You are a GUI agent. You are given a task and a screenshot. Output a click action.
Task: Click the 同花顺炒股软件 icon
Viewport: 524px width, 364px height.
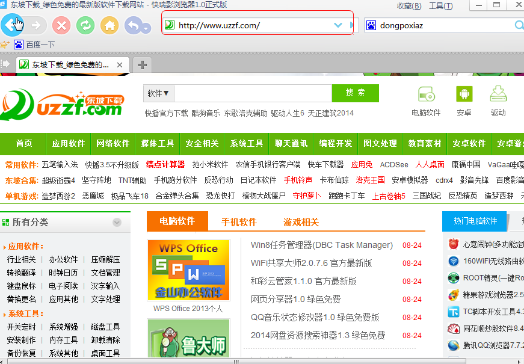(454, 329)
